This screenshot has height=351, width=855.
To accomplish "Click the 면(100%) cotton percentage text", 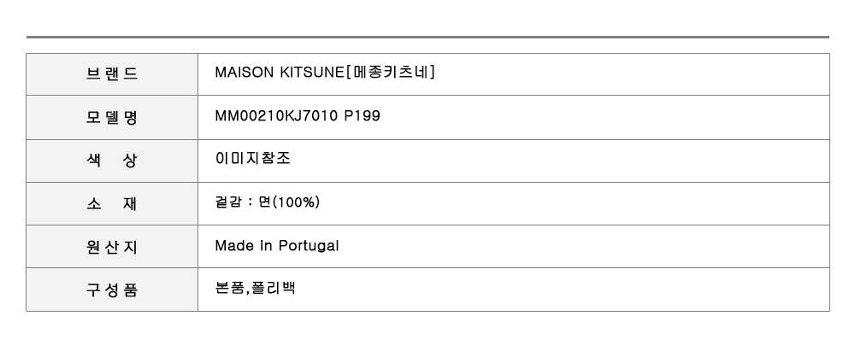I will 289,203.
